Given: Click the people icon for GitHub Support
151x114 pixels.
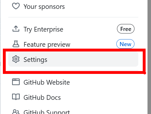Looking at the screenshot, I should 16,112.
